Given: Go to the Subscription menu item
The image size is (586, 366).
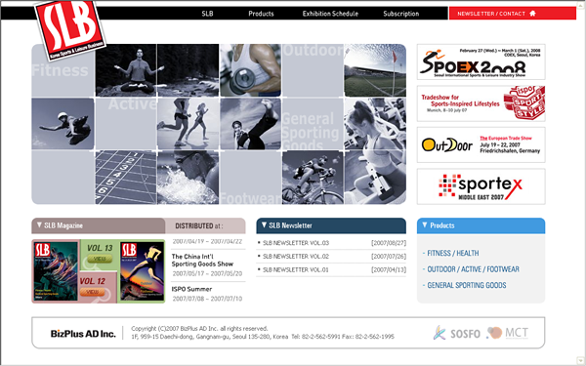Looking at the screenshot, I should point(401,14).
